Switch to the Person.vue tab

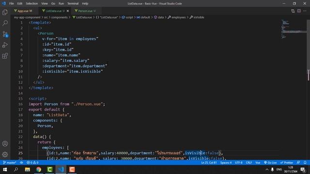pyautogui.click(x=87, y=11)
